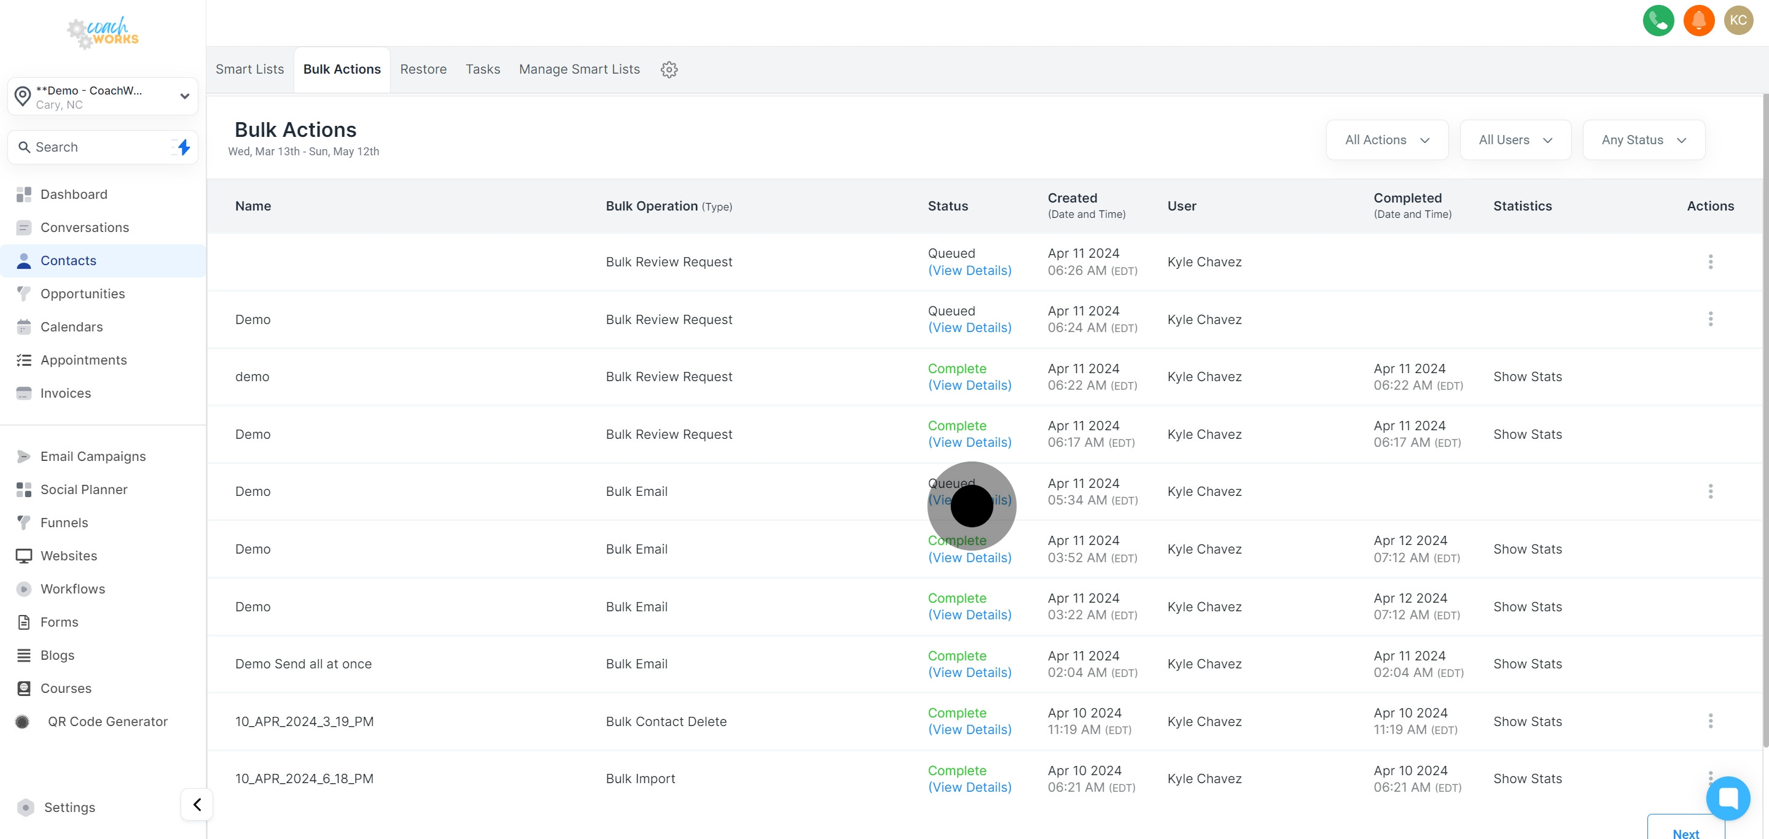The width and height of the screenshot is (1769, 839).
Task: Click the KC user avatar
Action: click(x=1738, y=20)
